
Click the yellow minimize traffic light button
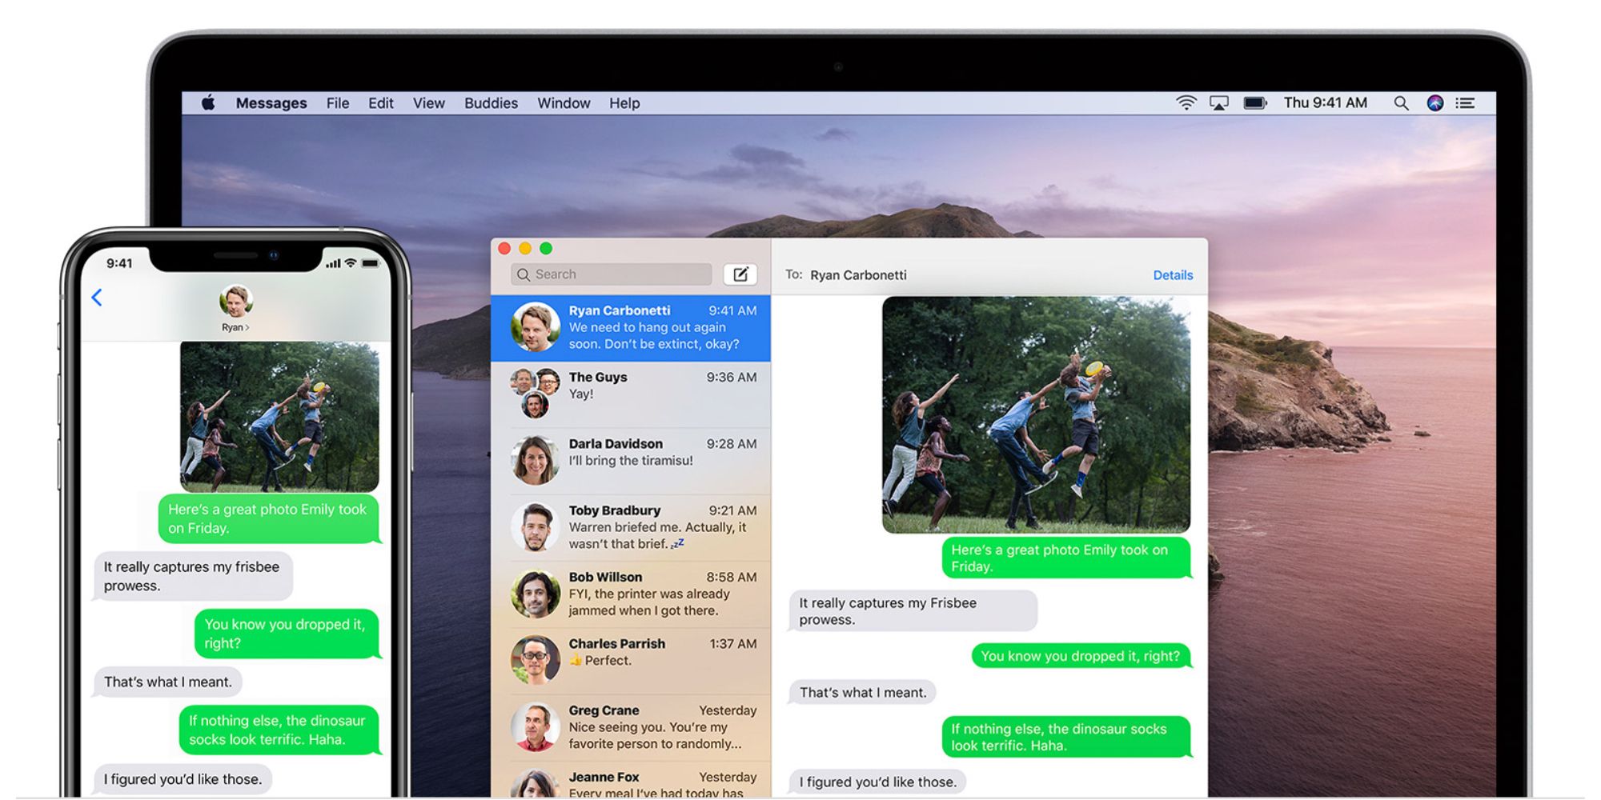pos(524,249)
